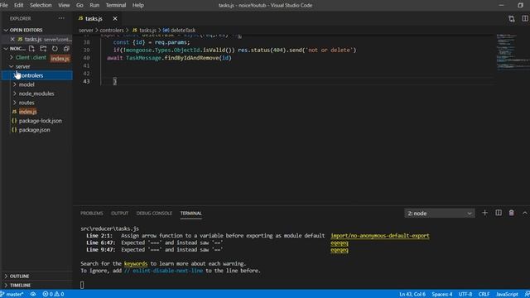Open package.json file

tap(34, 130)
